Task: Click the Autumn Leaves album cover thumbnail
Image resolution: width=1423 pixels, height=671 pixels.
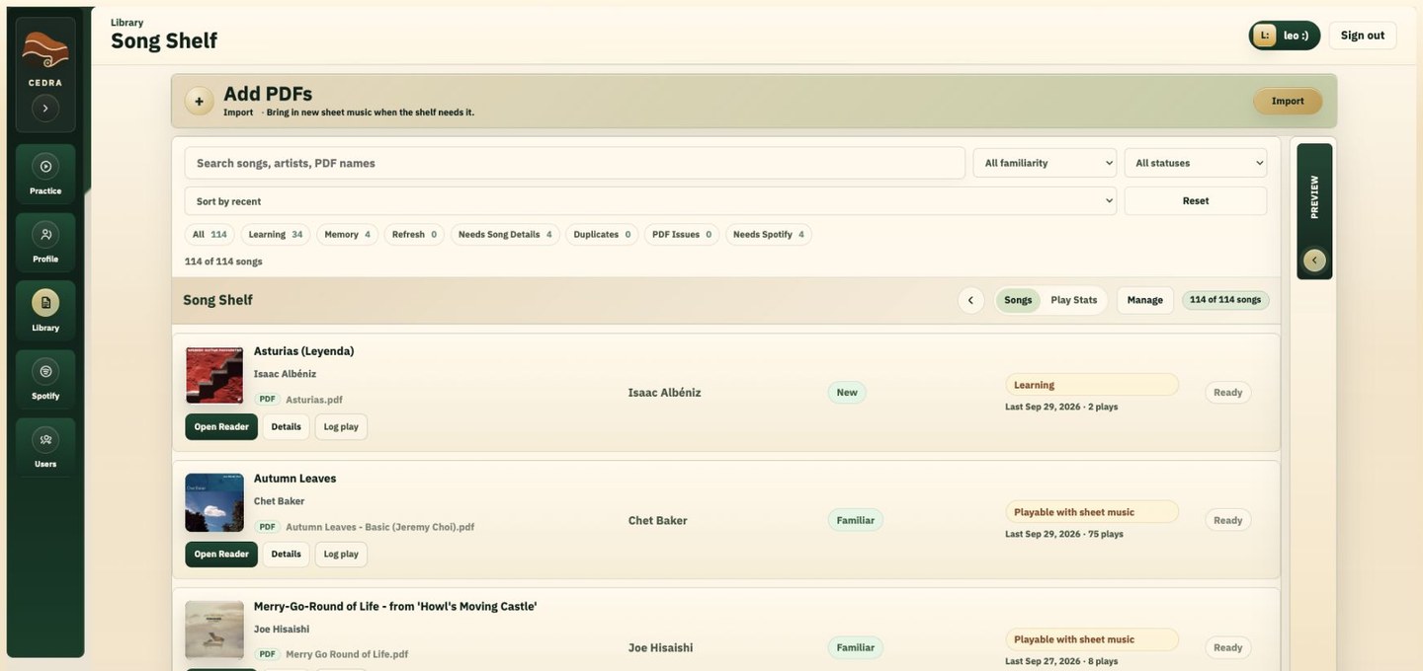Action: click(214, 502)
